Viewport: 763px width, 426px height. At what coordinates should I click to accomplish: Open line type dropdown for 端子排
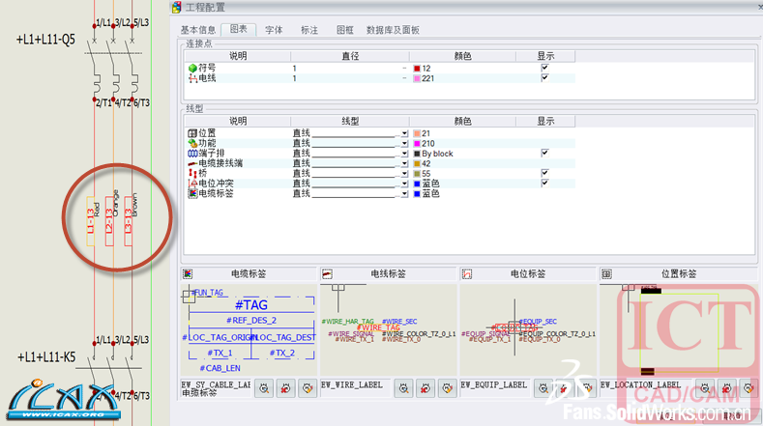(x=404, y=154)
